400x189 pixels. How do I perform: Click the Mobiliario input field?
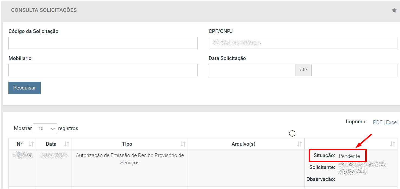pos(103,70)
